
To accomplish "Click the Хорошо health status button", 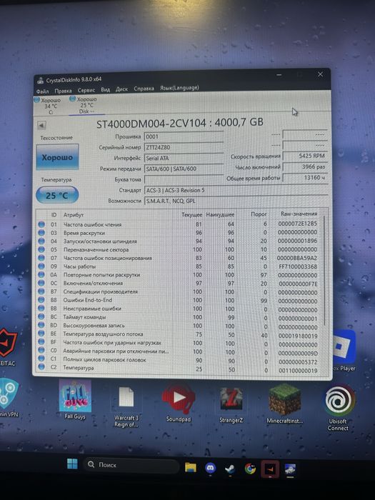I will point(57,157).
